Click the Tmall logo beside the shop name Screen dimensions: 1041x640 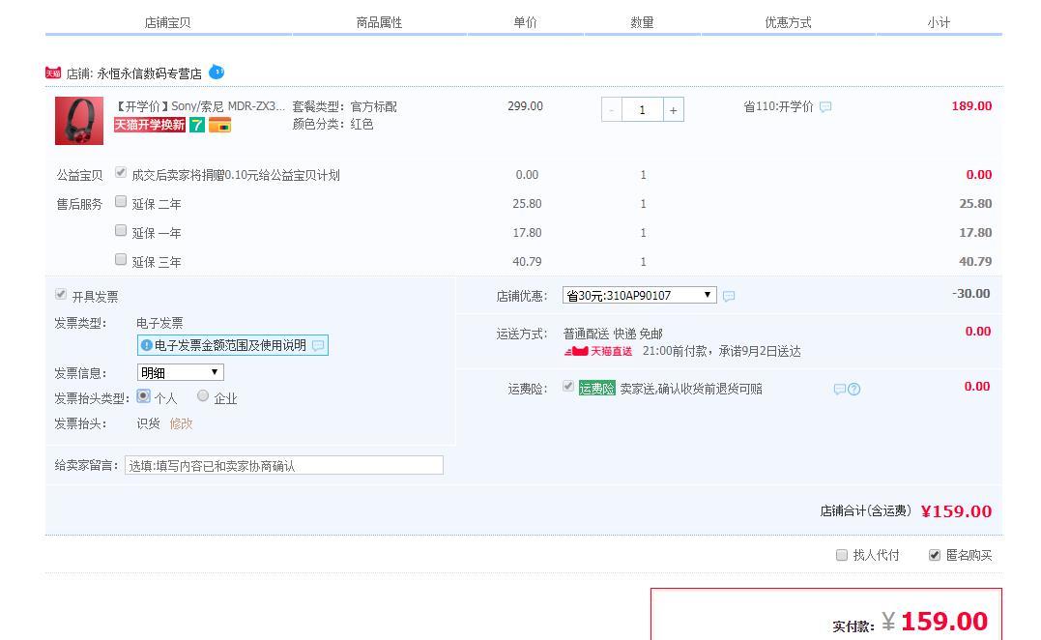[x=53, y=73]
